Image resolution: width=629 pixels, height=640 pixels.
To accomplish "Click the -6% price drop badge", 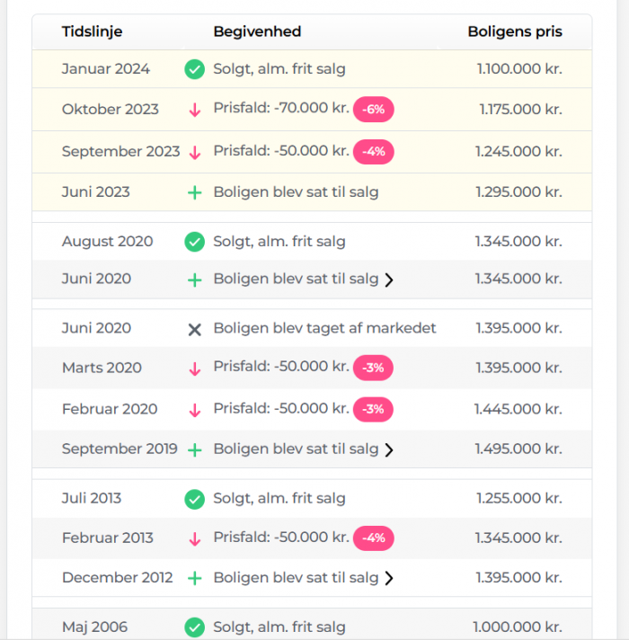I will [x=373, y=110].
